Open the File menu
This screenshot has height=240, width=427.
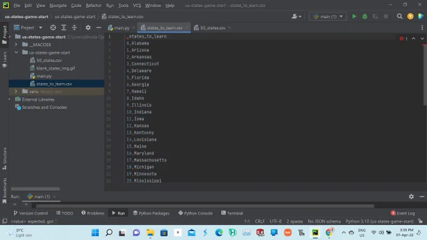tap(16, 5)
